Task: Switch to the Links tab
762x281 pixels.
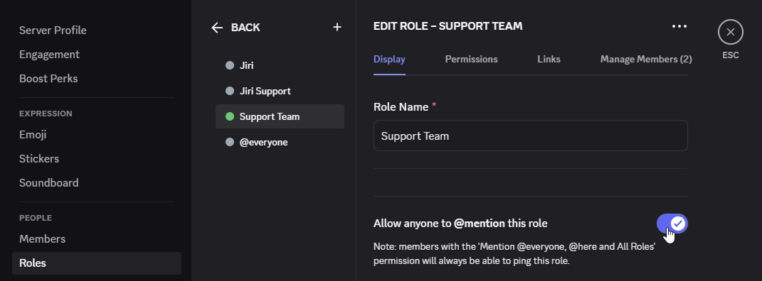Action: pyautogui.click(x=549, y=59)
